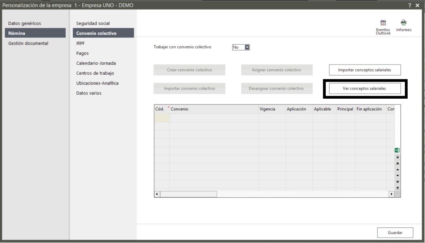Screen dimensions: 425x243
Task: Open Eventos Outlook calendar icon
Action: click(383, 23)
